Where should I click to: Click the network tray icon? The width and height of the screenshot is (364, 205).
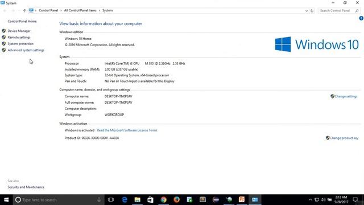coord(317,200)
